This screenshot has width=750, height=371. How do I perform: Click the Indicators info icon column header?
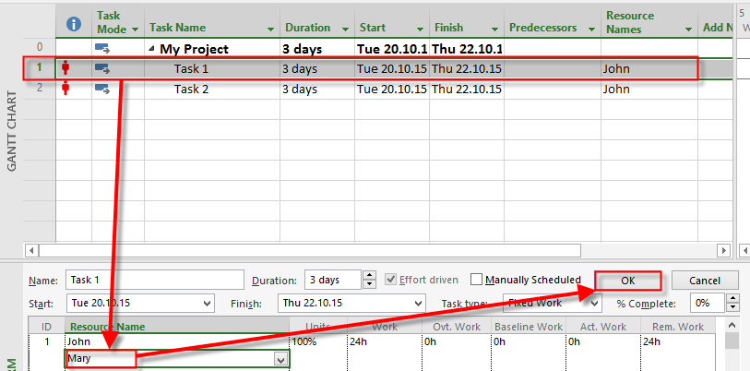(x=74, y=24)
